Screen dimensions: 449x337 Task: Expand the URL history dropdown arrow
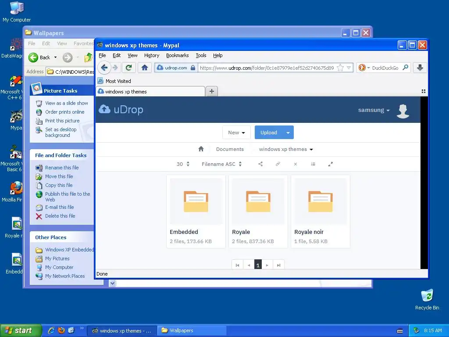(349, 68)
